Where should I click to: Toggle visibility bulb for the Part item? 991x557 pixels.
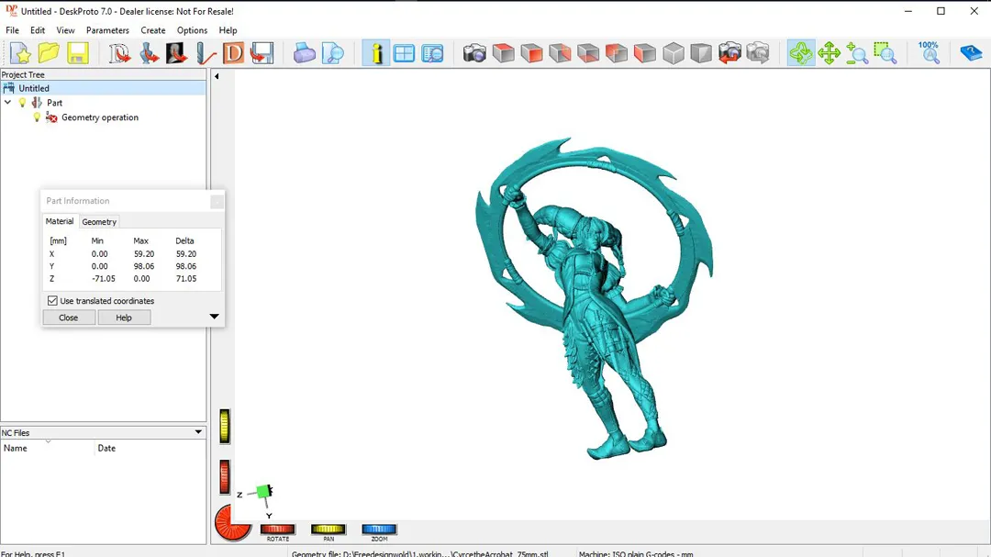click(x=22, y=103)
